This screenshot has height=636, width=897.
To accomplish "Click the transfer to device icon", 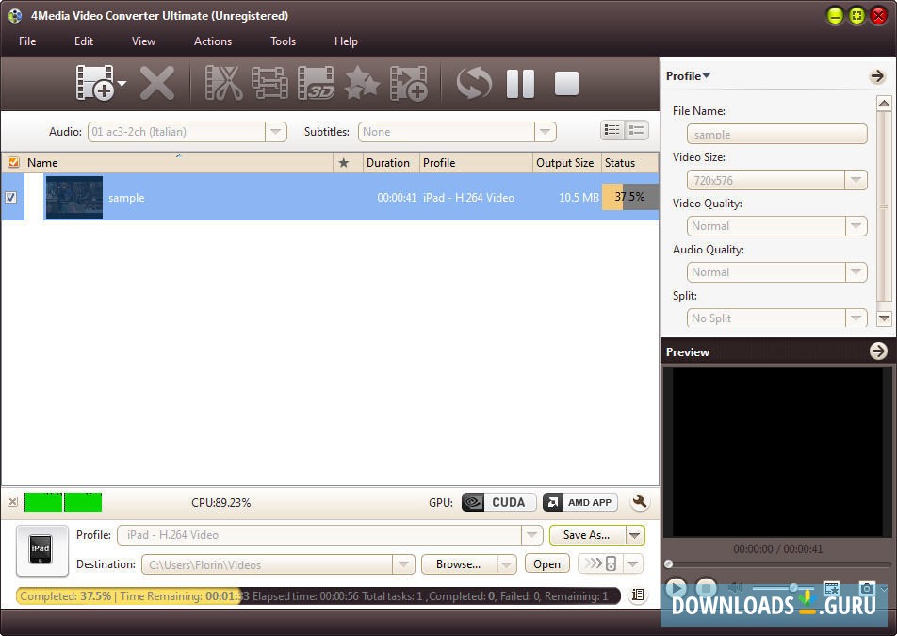I will point(601,563).
